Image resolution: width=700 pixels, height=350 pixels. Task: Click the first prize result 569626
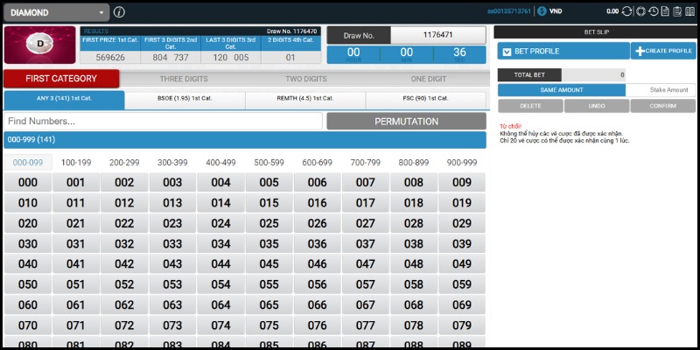point(110,58)
